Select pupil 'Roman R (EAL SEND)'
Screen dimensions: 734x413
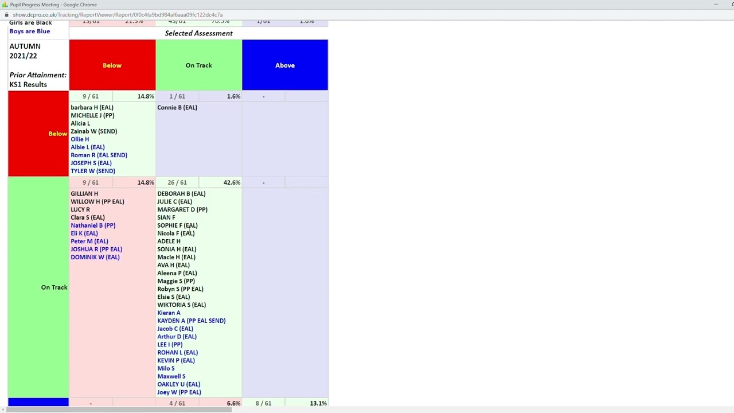click(99, 155)
